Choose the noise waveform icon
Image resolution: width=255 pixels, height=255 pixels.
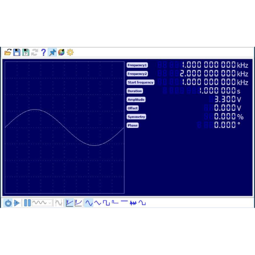133,203
